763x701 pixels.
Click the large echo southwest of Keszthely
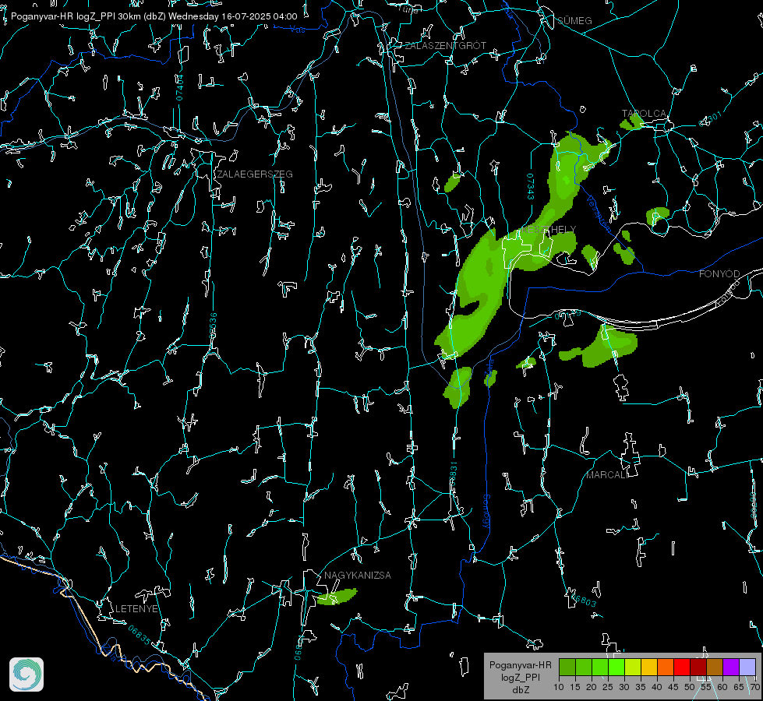[475, 294]
